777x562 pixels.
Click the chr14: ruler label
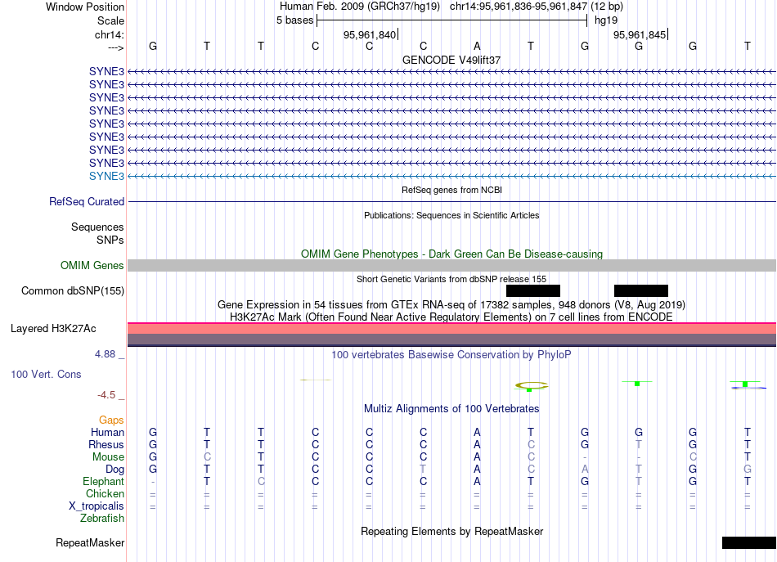point(110,34)
